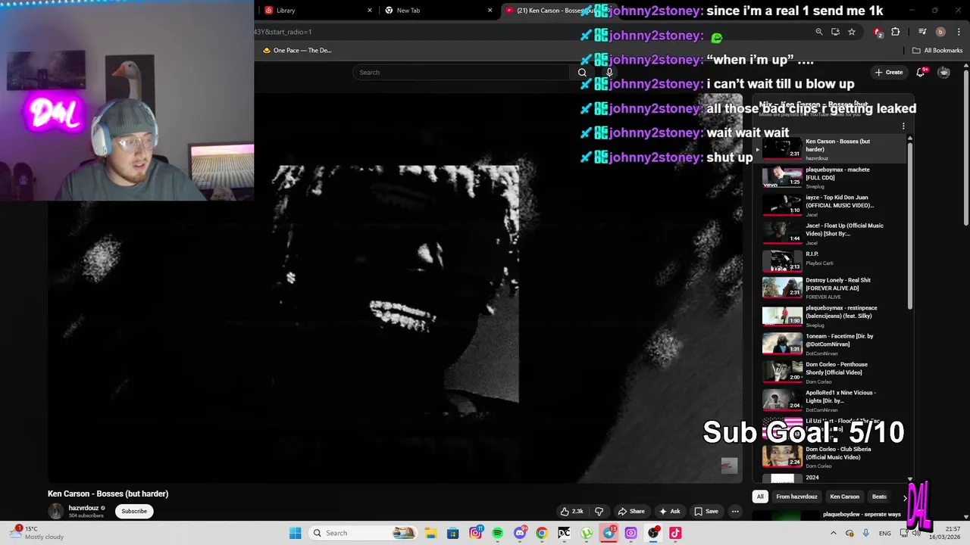The width and height of the screenshot is (970, 545).
Task: Like the video with 2.3k likes
Action: click(x=571, y=511)
